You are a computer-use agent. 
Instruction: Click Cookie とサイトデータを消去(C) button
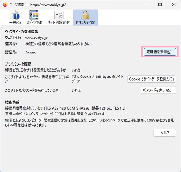tap(152, 79)
